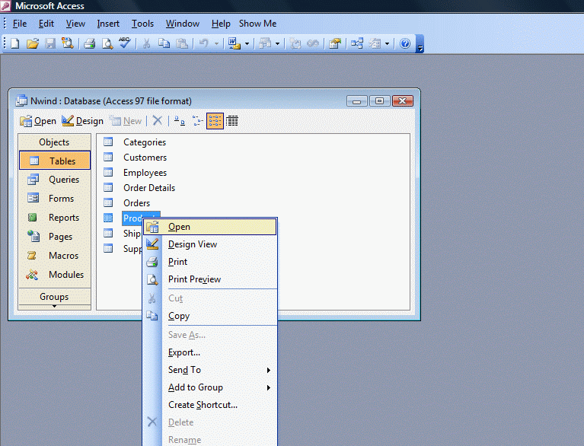Select the Employees table
584x446 pixels.
[145, 173]
